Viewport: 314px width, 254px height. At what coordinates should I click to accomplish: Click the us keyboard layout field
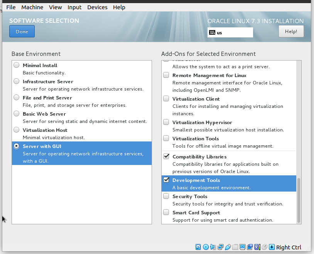[230, 32]
